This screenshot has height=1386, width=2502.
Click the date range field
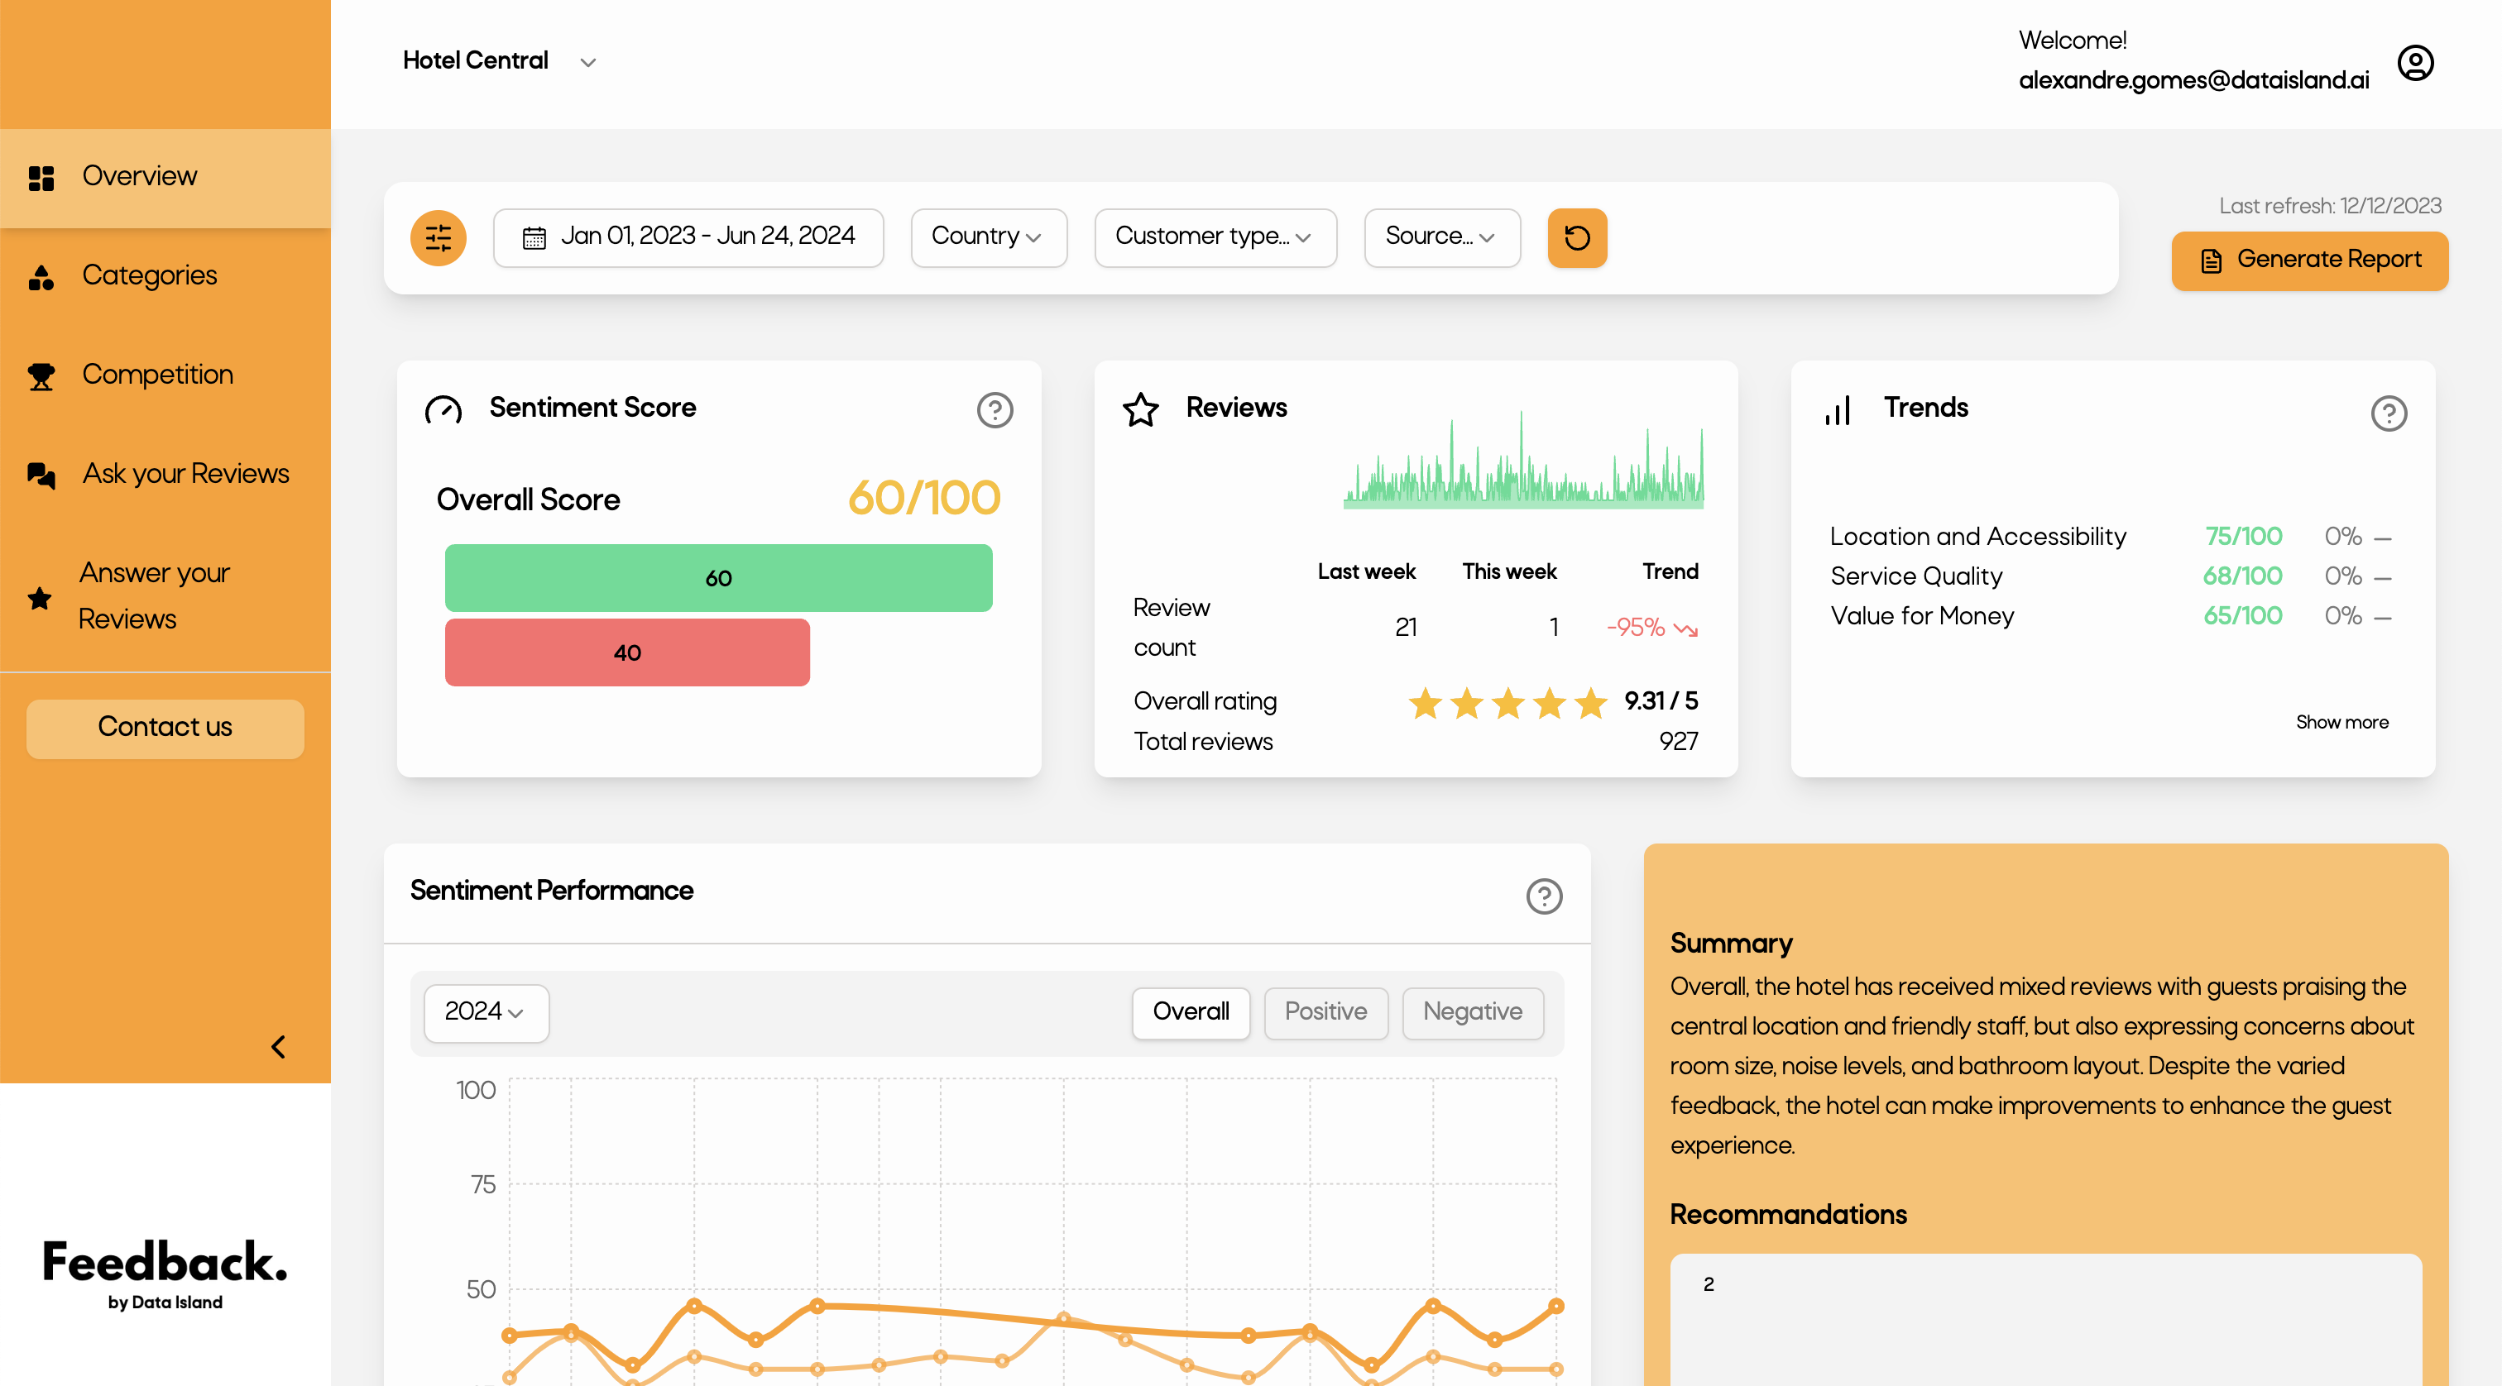688,237
